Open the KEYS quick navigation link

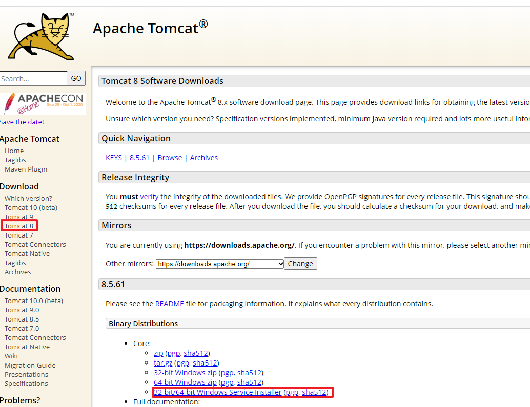(114, 158)
